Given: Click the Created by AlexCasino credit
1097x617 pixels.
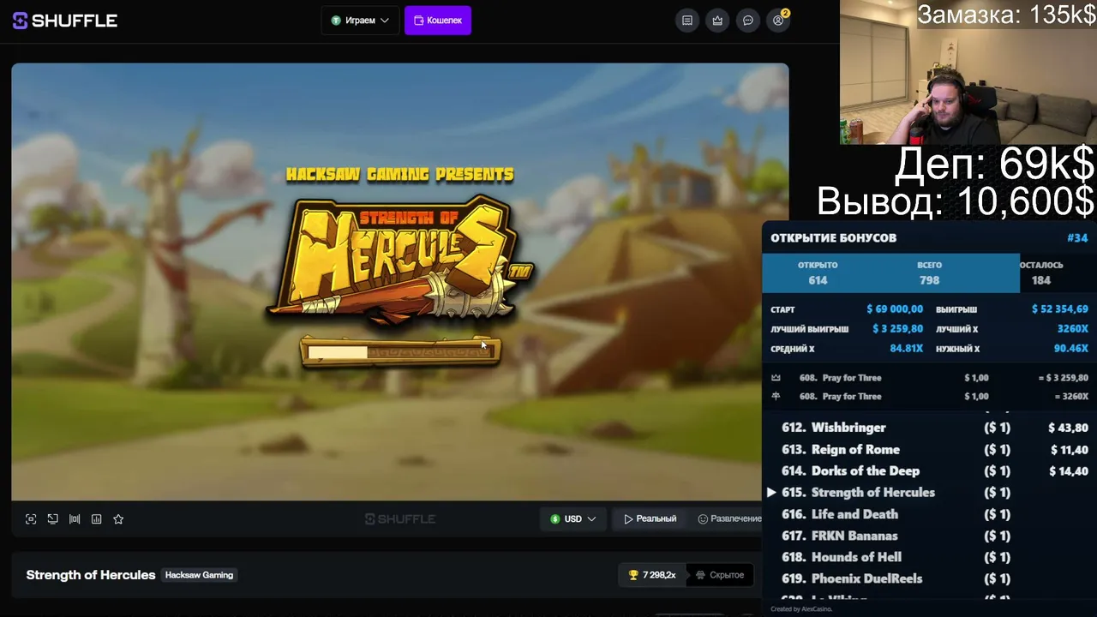Looking at the screenshot, I should 801,609.
